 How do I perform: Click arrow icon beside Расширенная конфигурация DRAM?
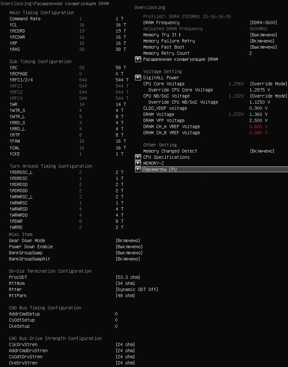point(138,59)
